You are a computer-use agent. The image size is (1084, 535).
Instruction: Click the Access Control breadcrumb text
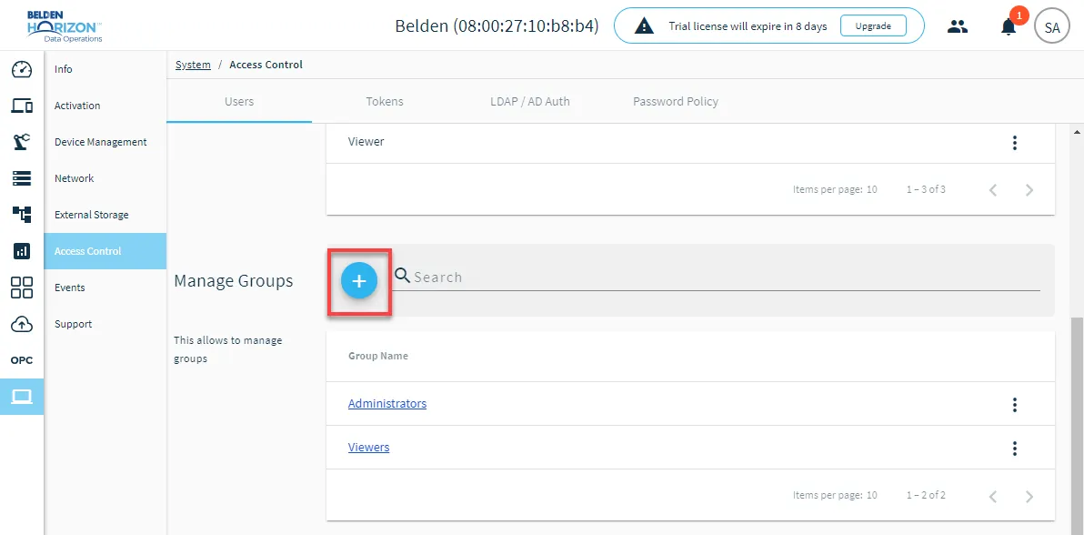266,65
